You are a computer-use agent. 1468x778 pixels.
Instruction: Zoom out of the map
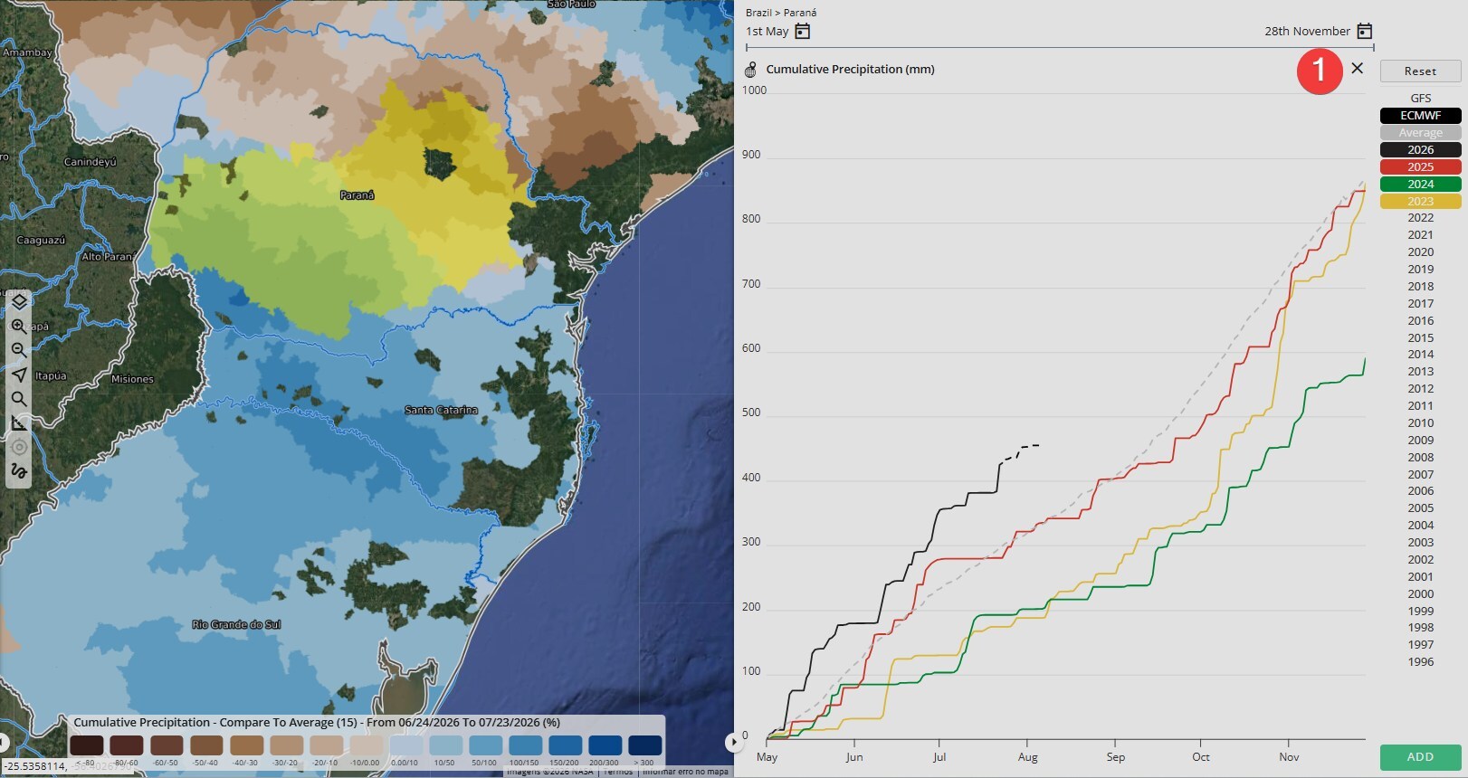click(x=19, y=350)
